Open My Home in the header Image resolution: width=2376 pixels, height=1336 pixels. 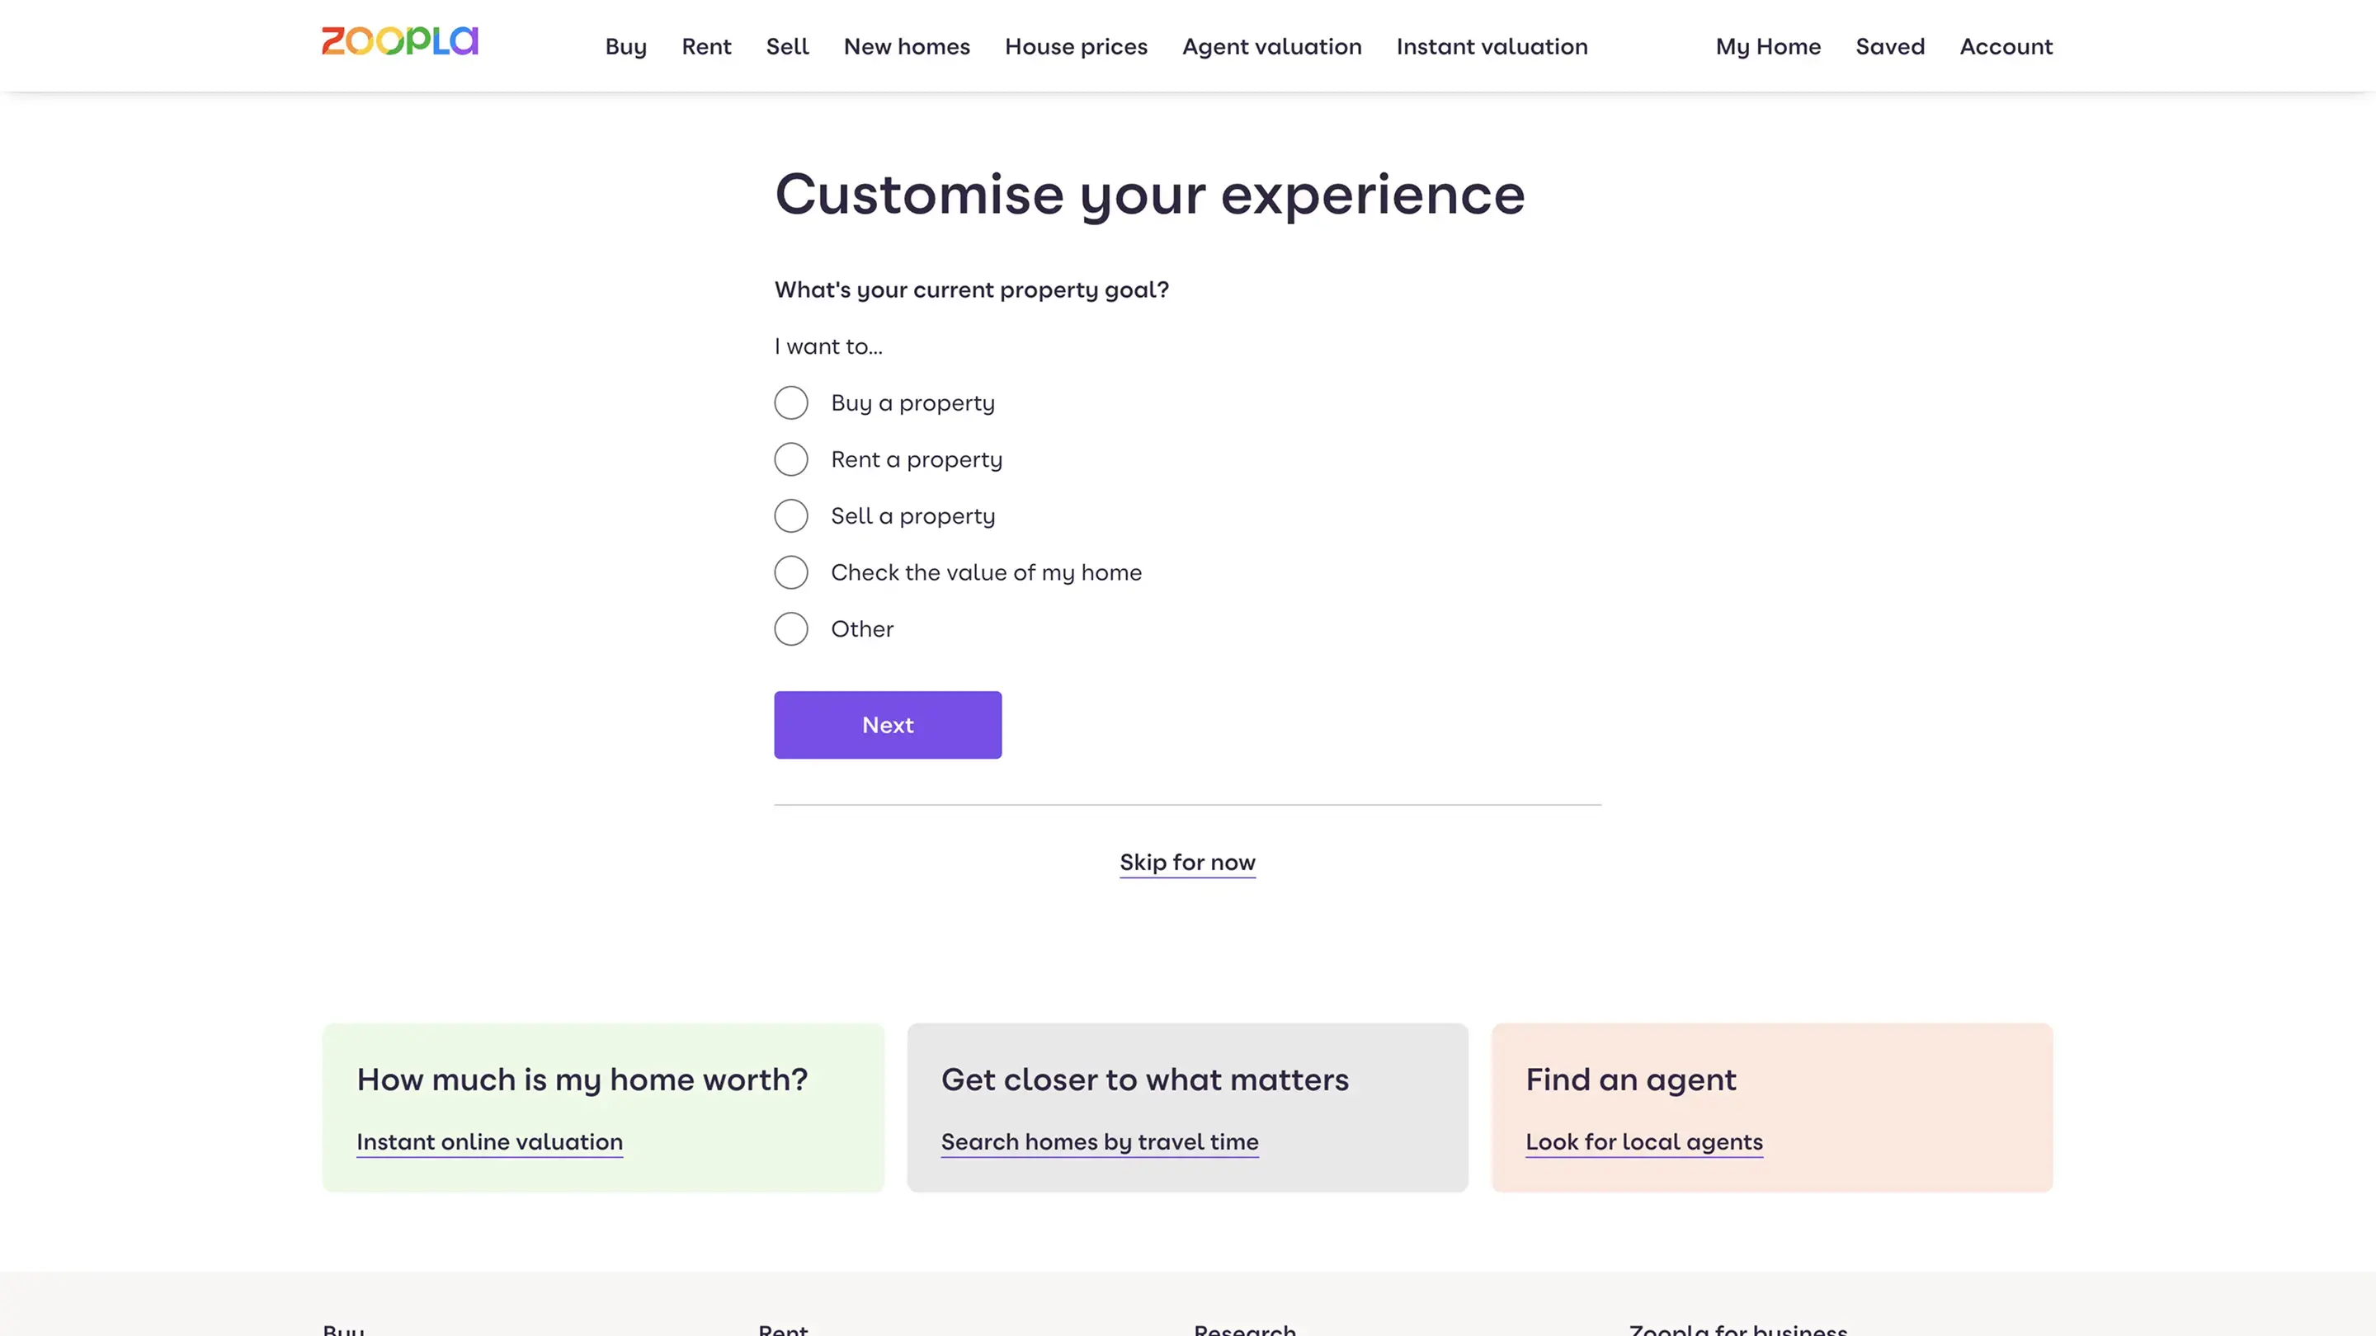1767,46
